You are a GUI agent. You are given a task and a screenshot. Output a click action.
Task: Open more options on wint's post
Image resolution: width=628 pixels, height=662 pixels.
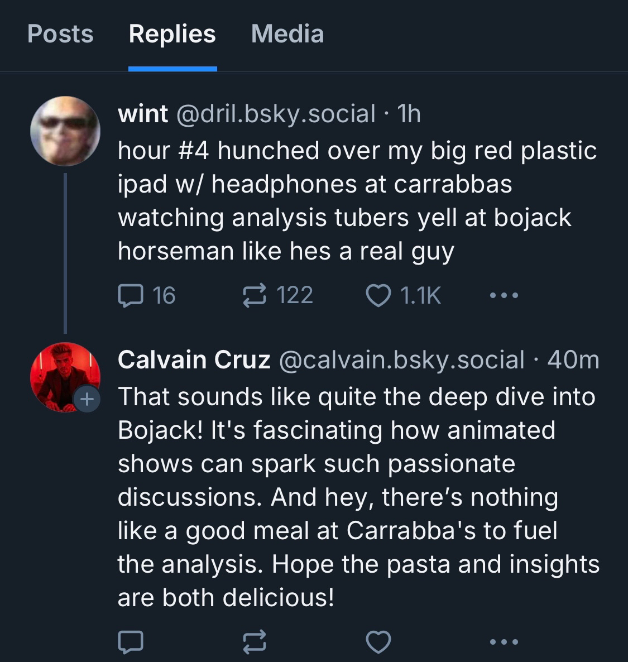[504, 295]
